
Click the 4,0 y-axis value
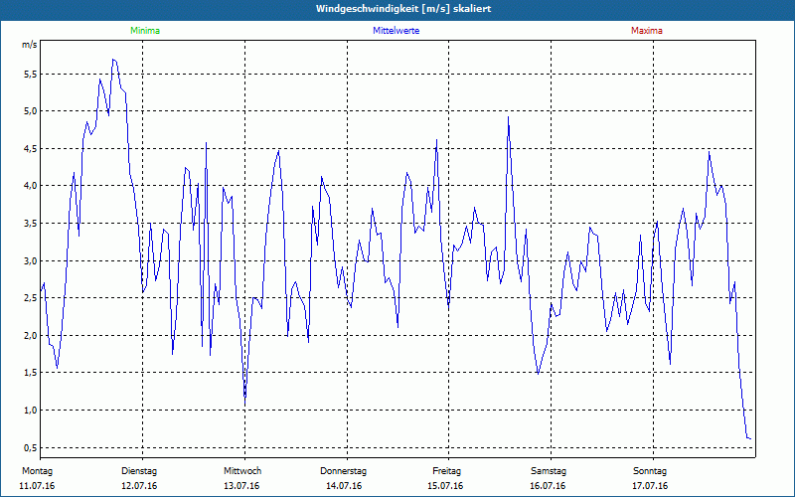[x=30, y=186]
